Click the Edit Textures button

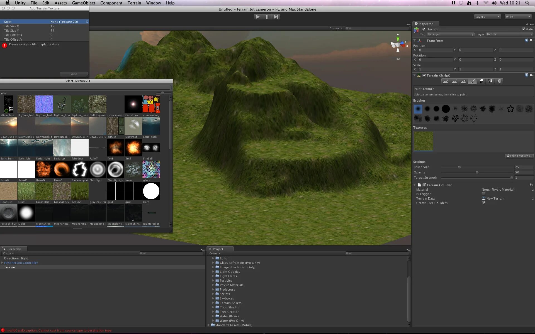tap(519, 156)
